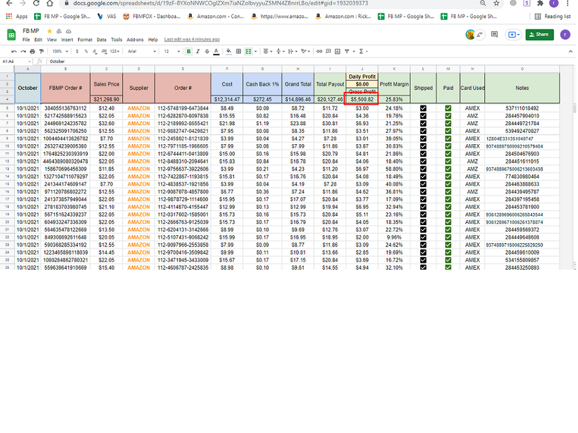
Task: Bookmark this page with browser star
Action: pyautogui.click(x=497, y=3)
